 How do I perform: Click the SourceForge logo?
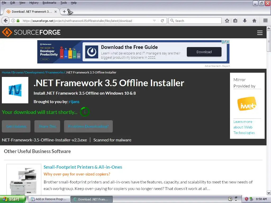[x=31, y=32]
